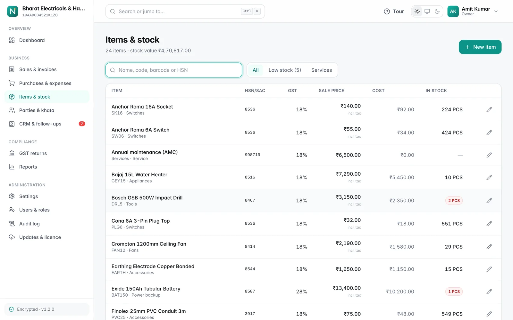Click the ₹10,200.00 cost value
The width and height of the screenshot is (513, 320).
click(400, 292)
